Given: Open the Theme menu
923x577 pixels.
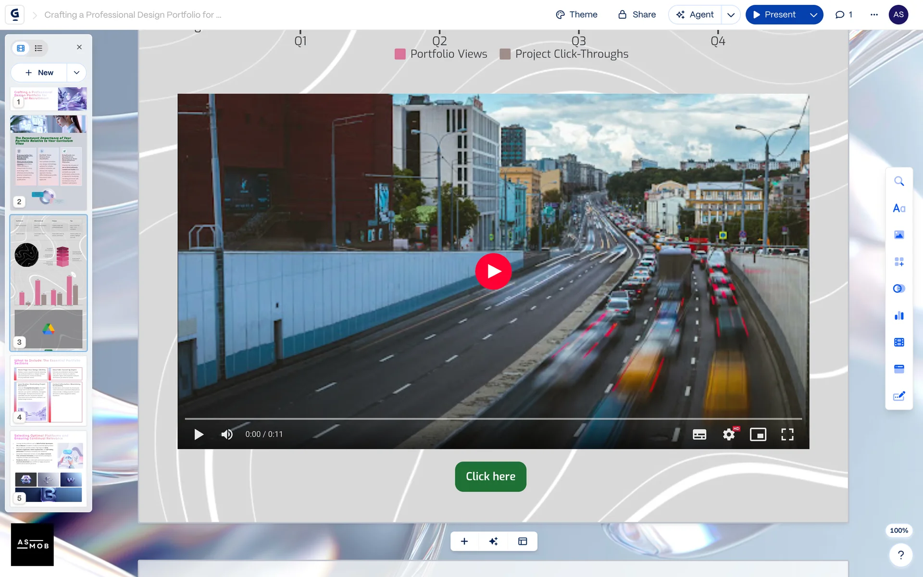Looking at the screenshot, I should tap(576, 15).
